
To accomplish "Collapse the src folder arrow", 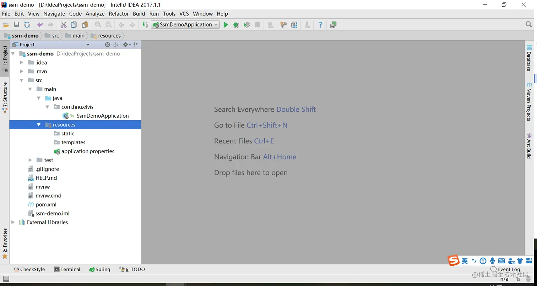I will click(x=22, y=80).
